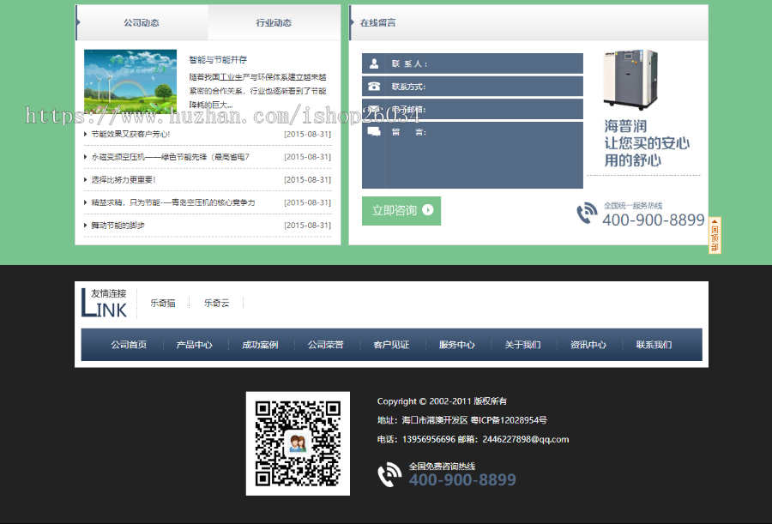Switch to the 行业动态 tab
Viewport: 772px width, 524px height.
click(x=274, y=22)
